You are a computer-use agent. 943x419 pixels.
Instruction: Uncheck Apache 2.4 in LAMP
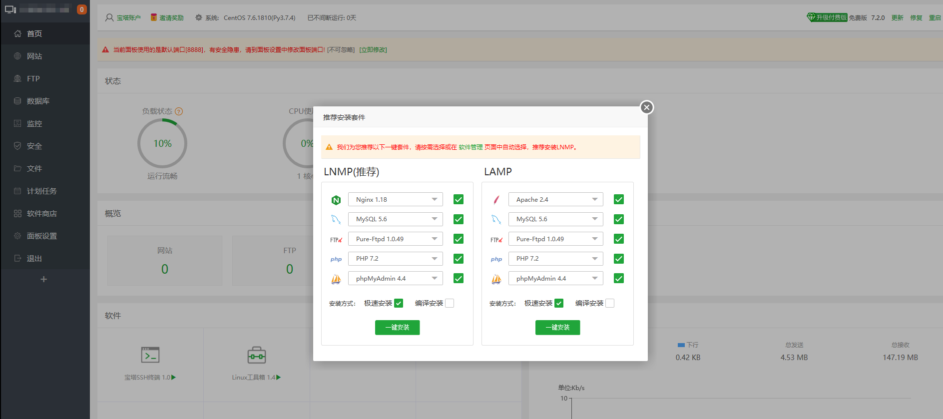tap(619, 199)
